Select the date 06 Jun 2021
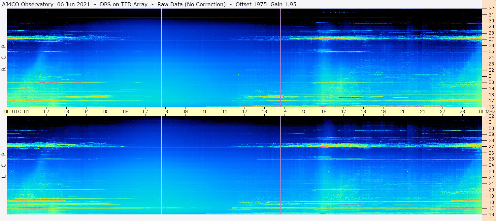 74,4
